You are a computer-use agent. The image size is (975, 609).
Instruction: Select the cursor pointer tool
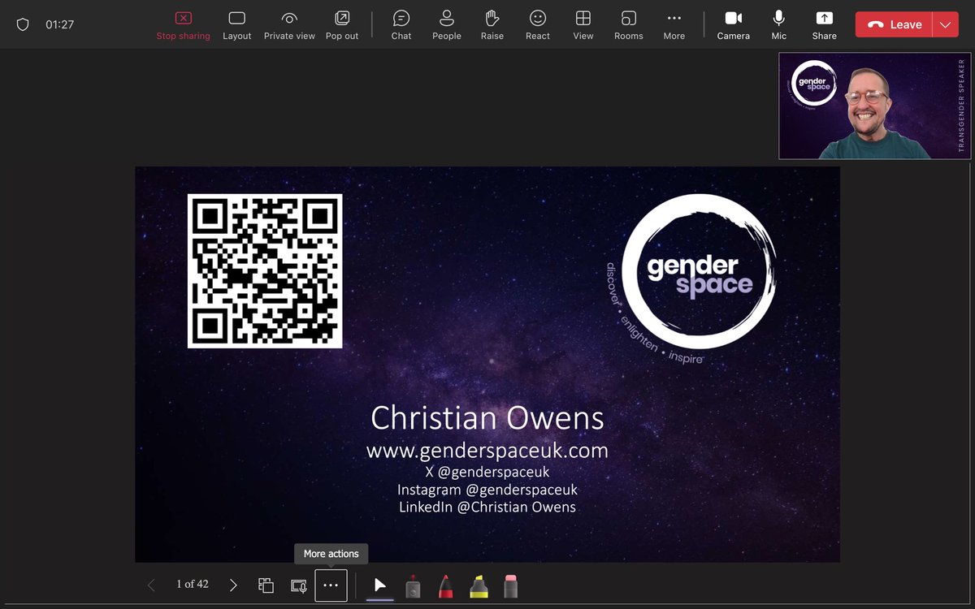(x=380, y=585)
